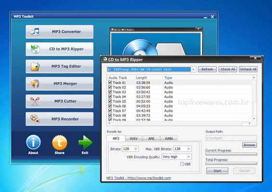Click the MP3 Tag Editor folder icon

pos(35,67)
